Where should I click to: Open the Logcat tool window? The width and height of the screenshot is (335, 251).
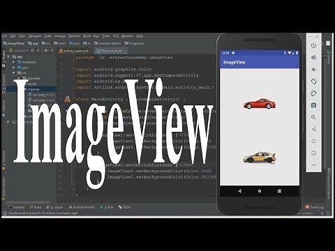54,207
